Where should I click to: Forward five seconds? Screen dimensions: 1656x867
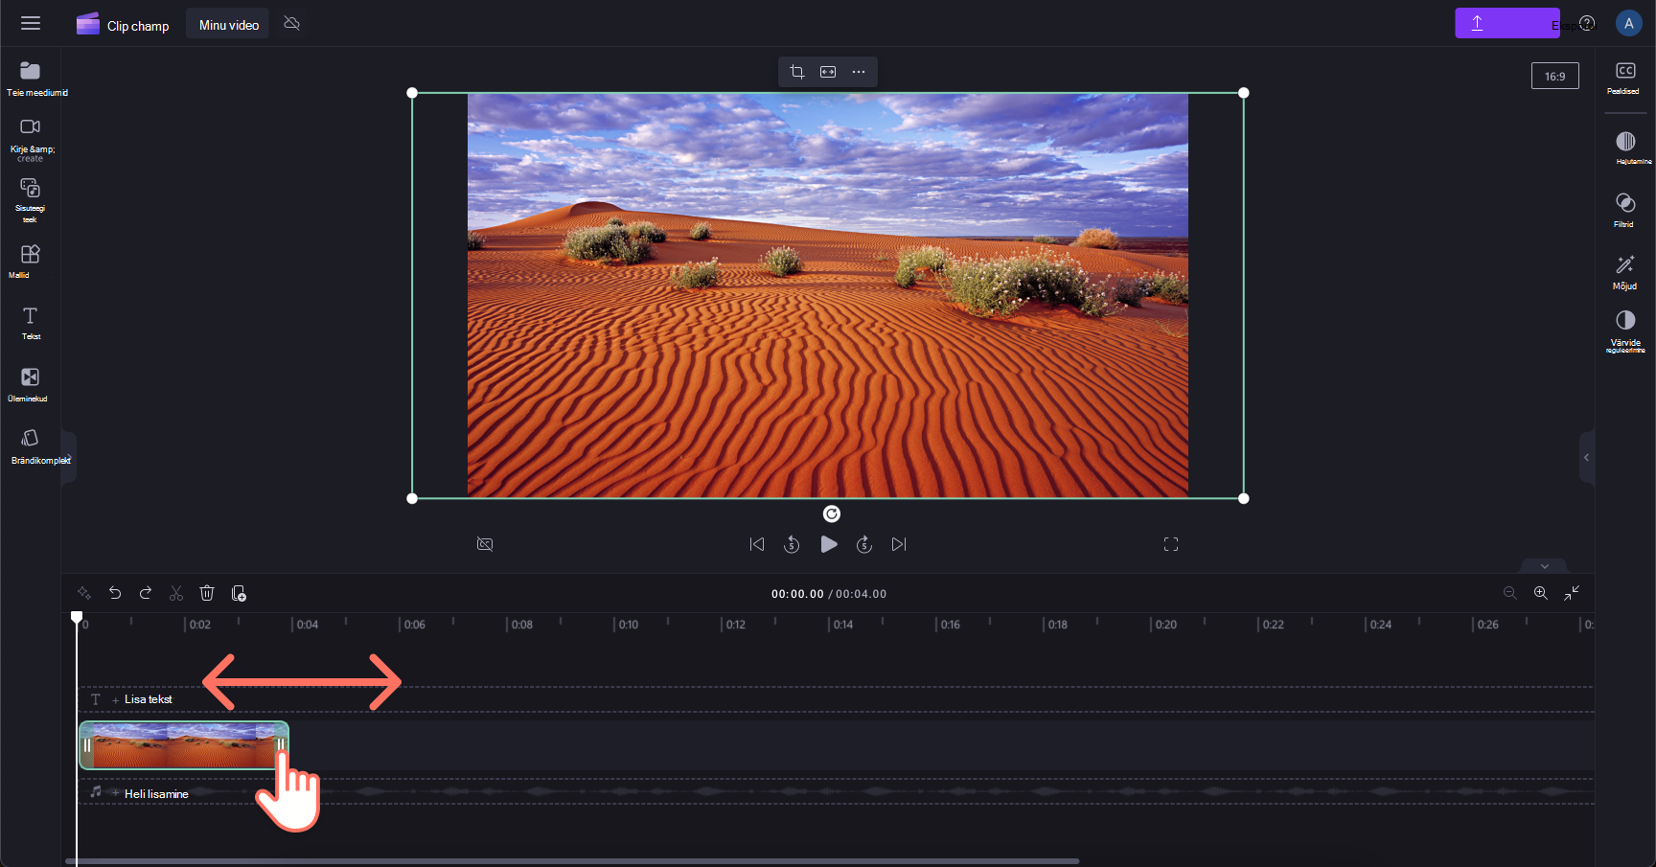tap(864, 544)
